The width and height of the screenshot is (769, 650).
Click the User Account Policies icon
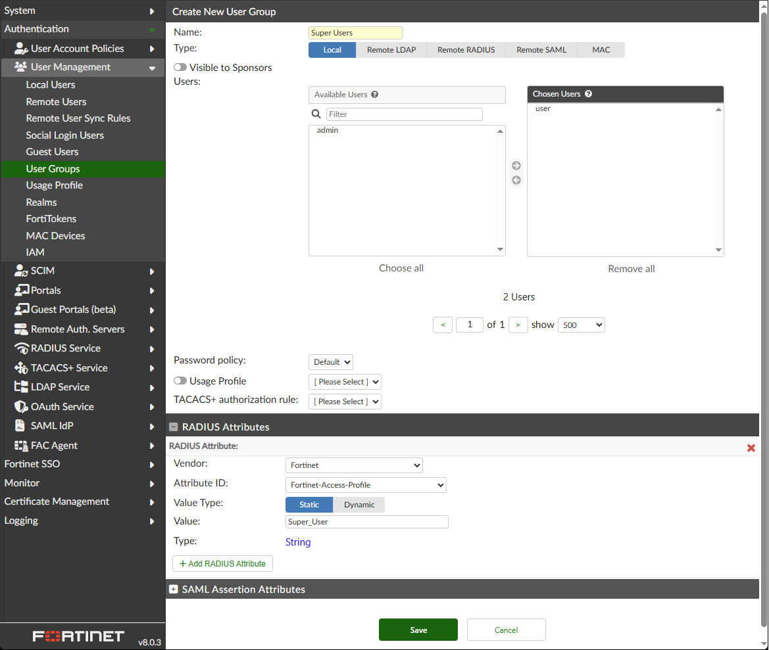point(20,48)
